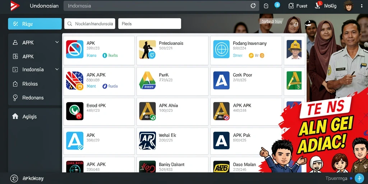Expand the Inodonsiia sidebar chevron
This screenshot has width=368, height=184.
57,69
